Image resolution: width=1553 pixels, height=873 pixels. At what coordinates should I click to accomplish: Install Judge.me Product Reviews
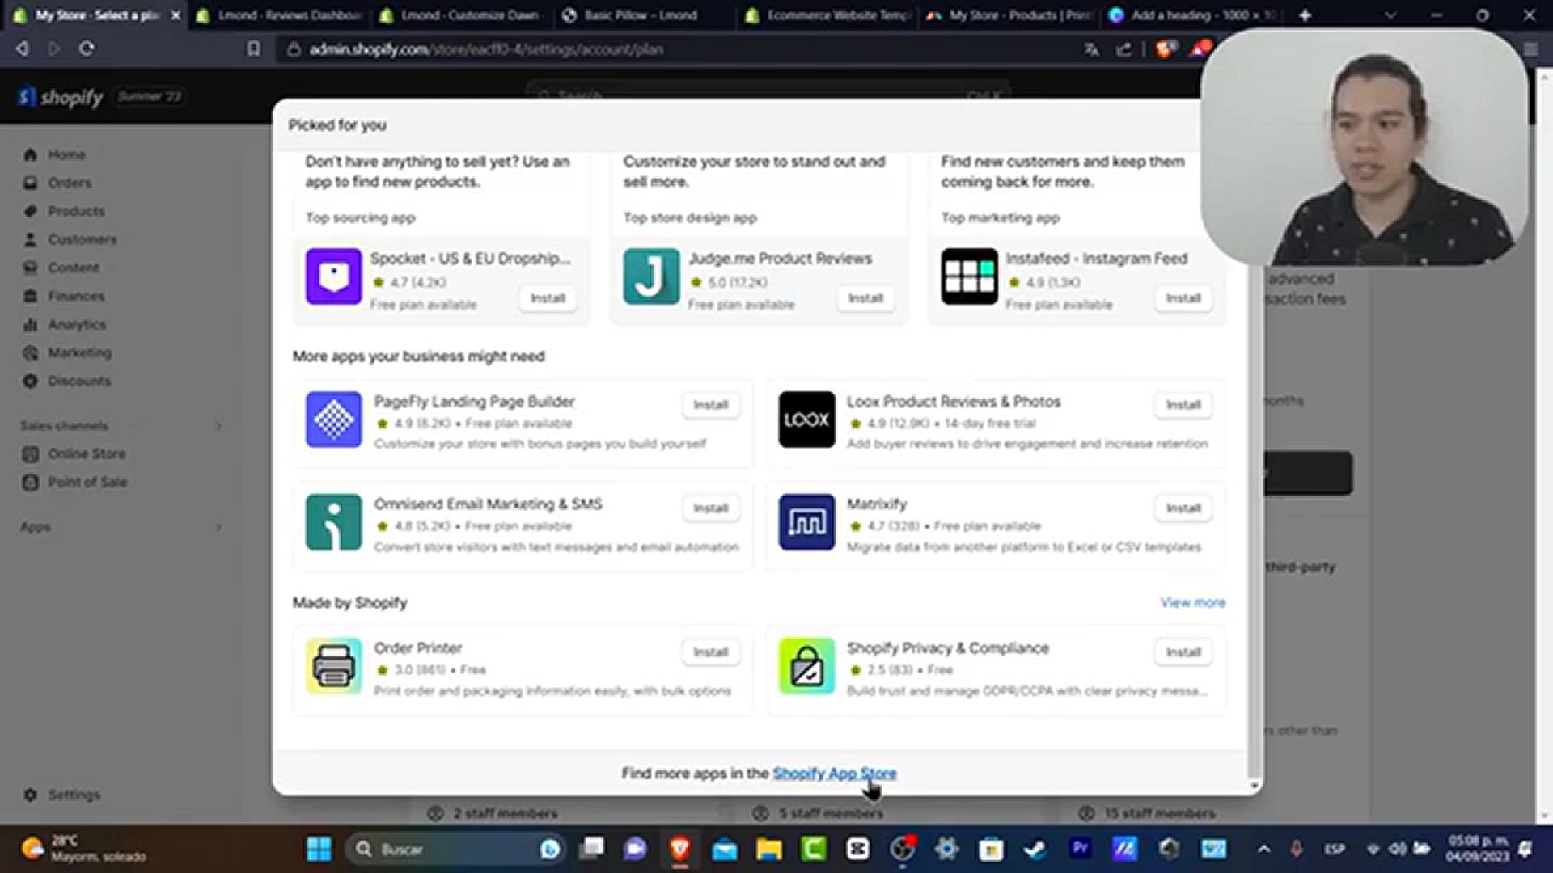pos(865,298)
